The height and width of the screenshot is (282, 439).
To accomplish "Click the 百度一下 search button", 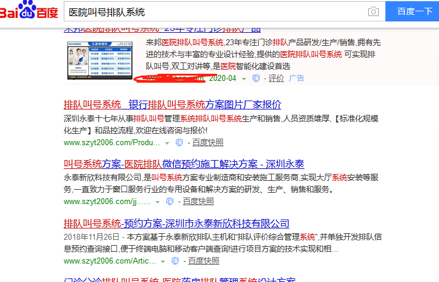I will click(x=412, y=11).
